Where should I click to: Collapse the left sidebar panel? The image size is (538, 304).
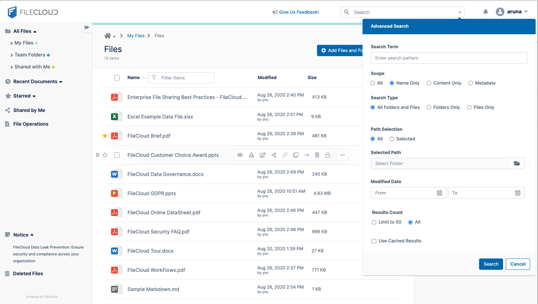[87, 27]
